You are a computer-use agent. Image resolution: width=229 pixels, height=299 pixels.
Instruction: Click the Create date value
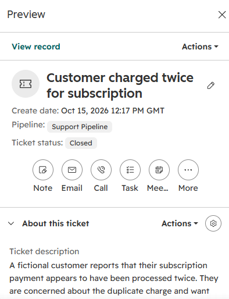point(113,111)
